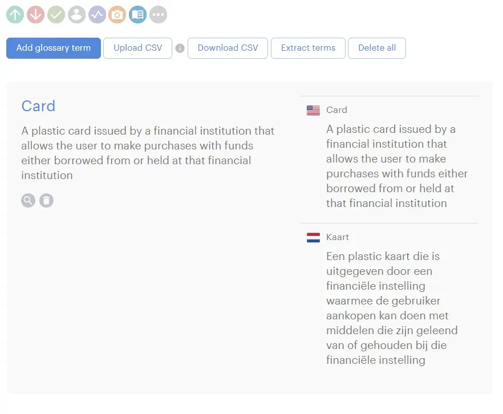Open the gray contributors person icon

[76, 15]
